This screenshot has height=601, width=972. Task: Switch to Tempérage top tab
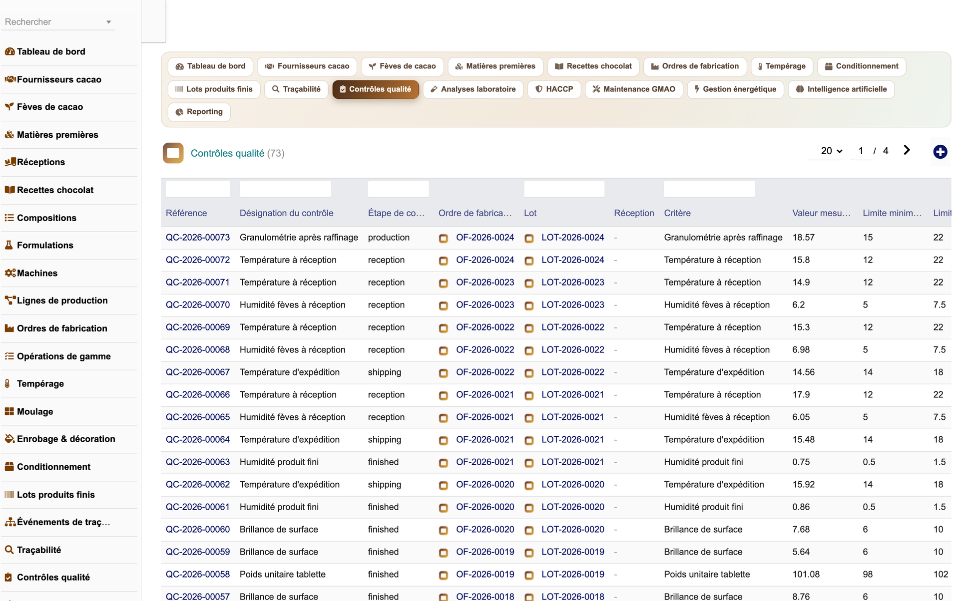pos(782,66)
